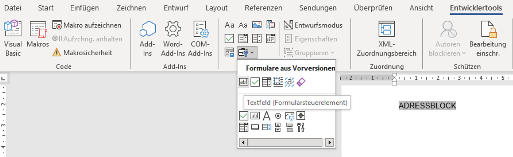This screenshot has width=513, height=157.
Task: Open the Referenzen ribbon tab
Action: (x=263, y=8)
